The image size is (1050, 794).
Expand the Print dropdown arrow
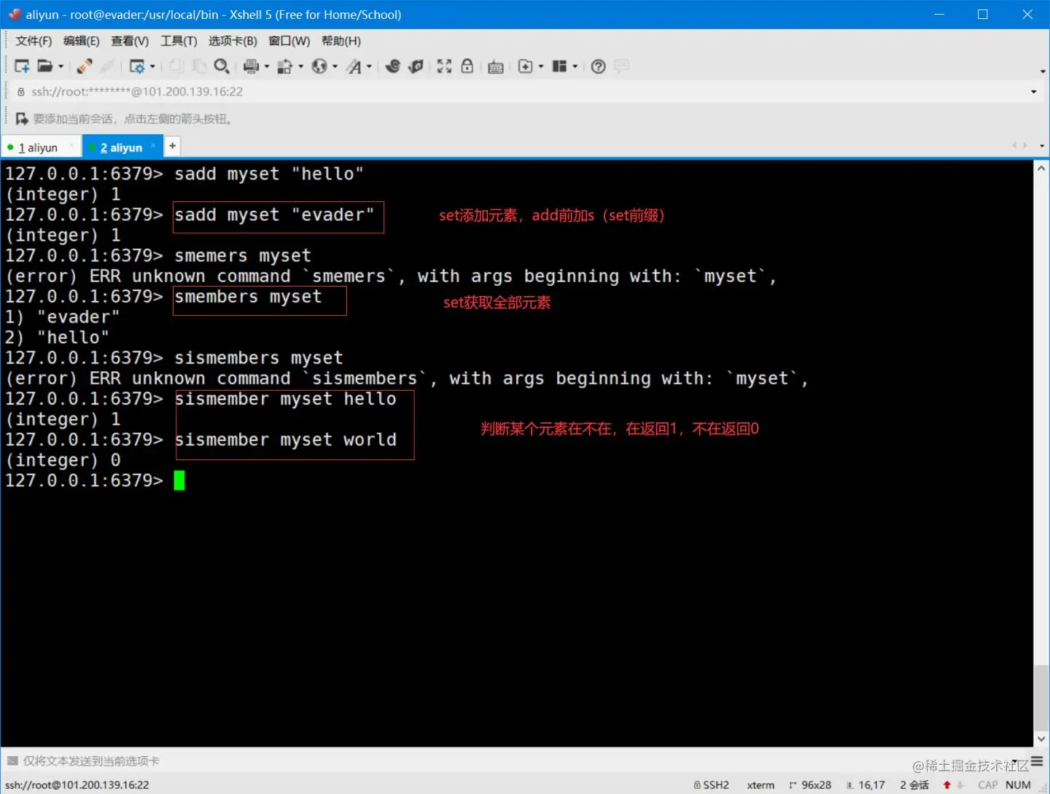click(x=267, y=66)
